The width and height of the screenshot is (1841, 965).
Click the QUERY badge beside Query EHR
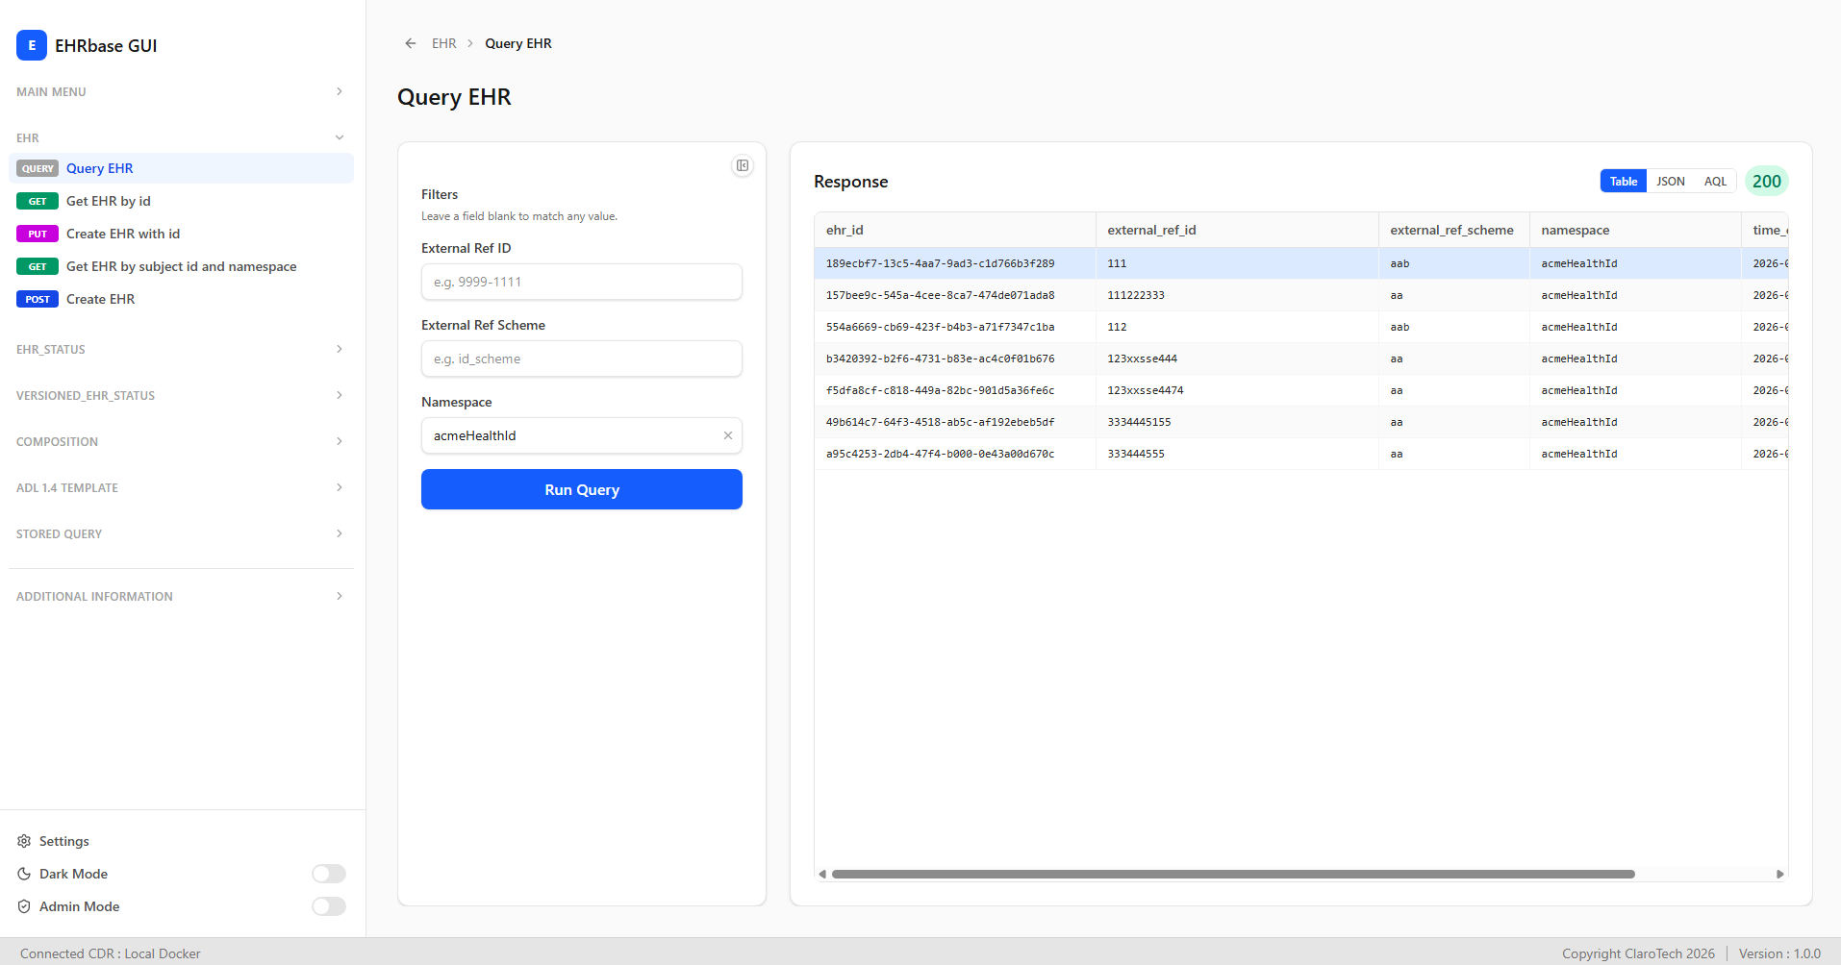coord(38,168)
